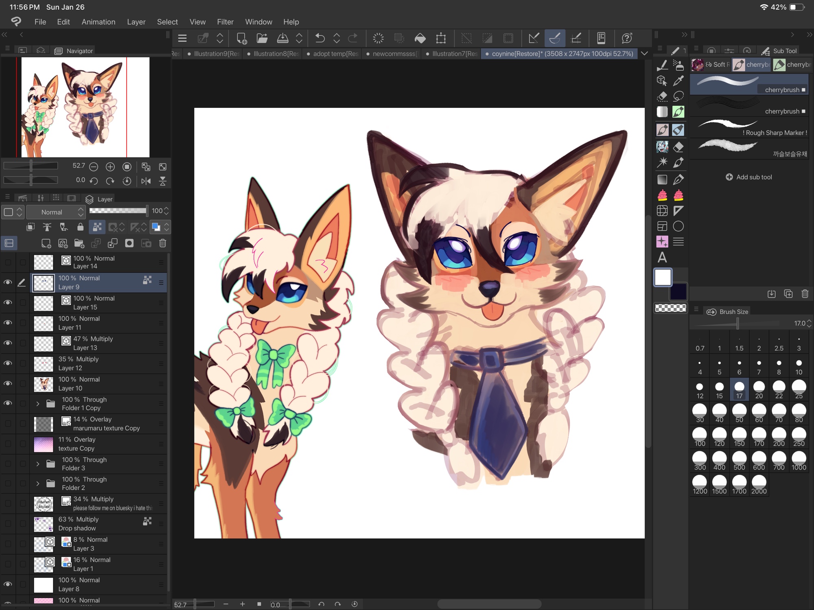Switch to Illustration8 canvas tab
Screen dimensions: 814x610
[274, 54]
